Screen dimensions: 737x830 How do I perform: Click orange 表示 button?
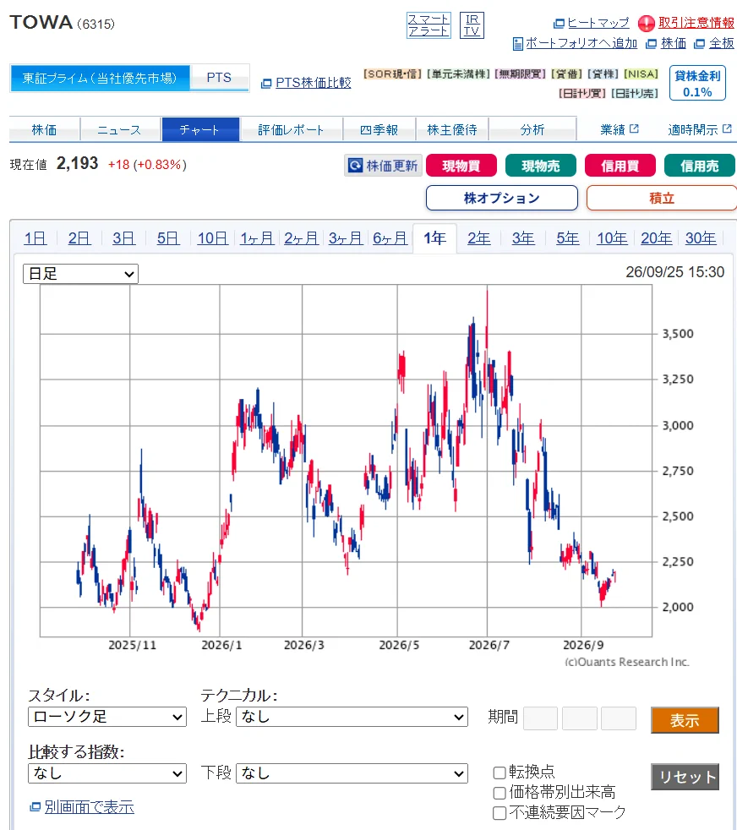685,720
